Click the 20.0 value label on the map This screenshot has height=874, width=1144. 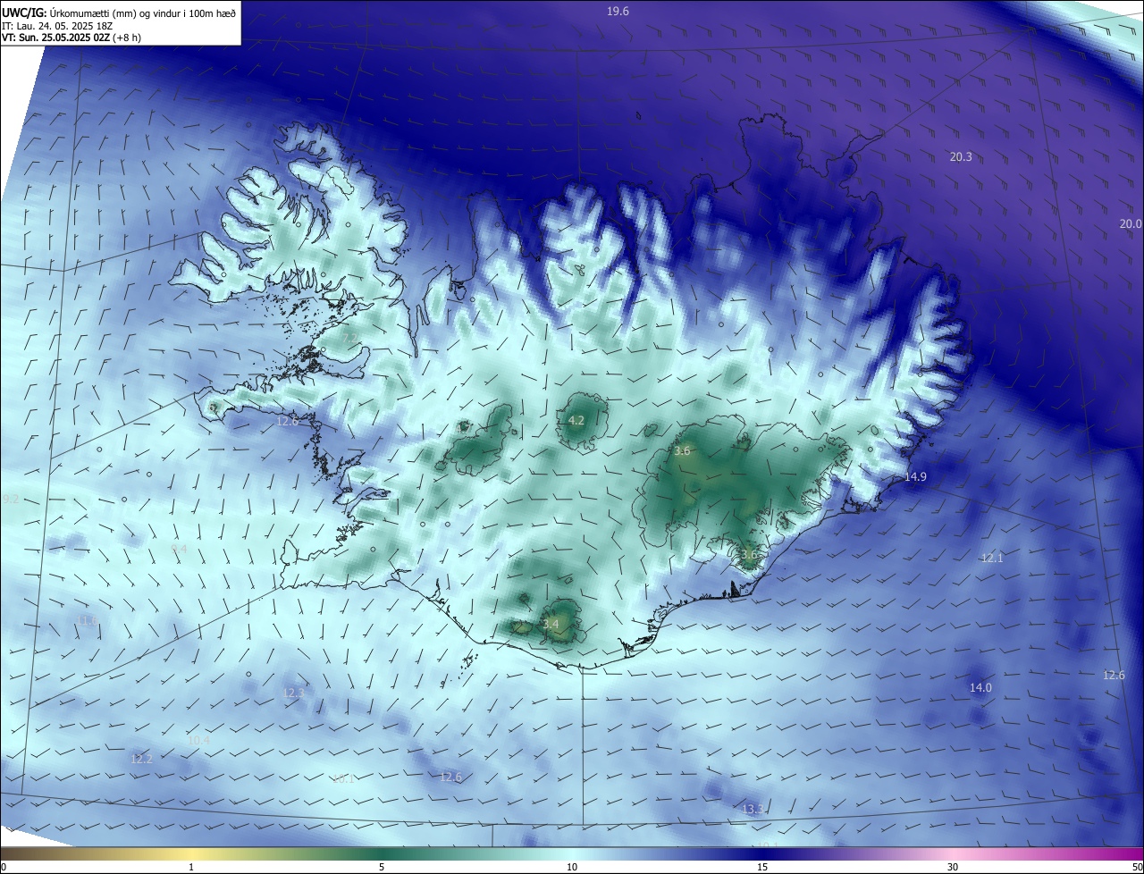pos(1131,223)
